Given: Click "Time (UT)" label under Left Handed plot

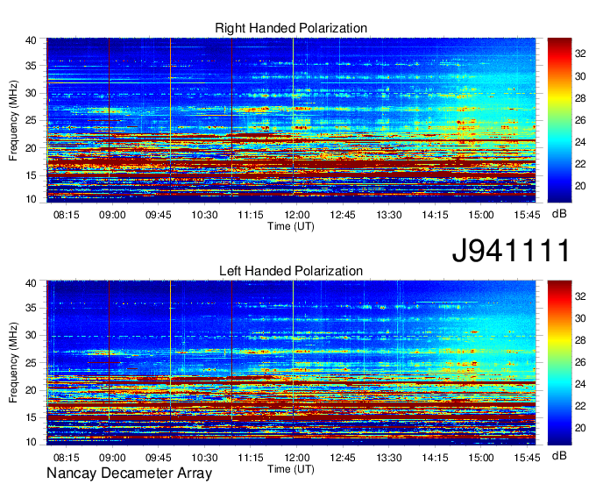Looking at the screenshot, I should 291,469.
